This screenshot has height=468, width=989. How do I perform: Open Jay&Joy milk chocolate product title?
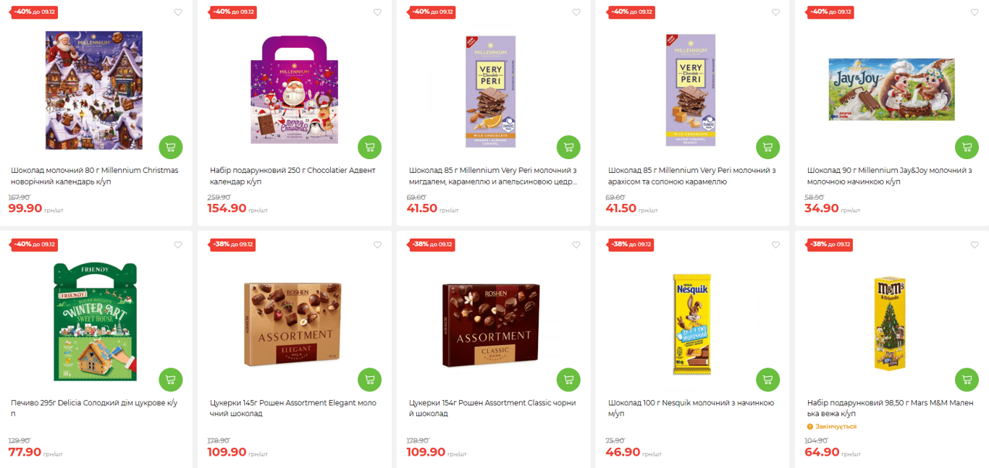coord(890,176)
